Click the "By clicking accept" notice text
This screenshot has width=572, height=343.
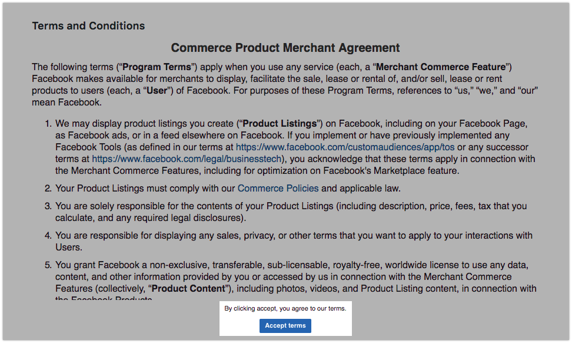[285, 308]
